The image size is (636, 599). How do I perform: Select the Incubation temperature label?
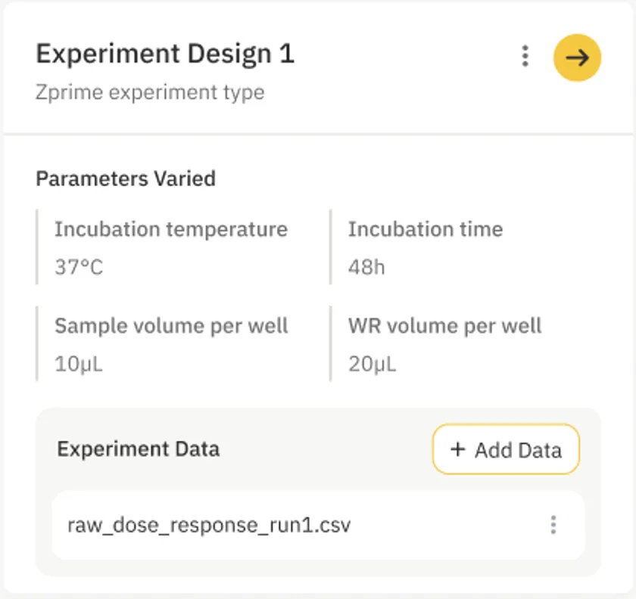171,229
